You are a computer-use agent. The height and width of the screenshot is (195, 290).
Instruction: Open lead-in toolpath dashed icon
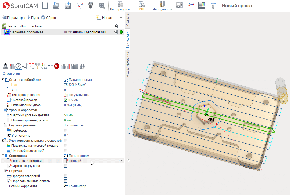(31, 66)
